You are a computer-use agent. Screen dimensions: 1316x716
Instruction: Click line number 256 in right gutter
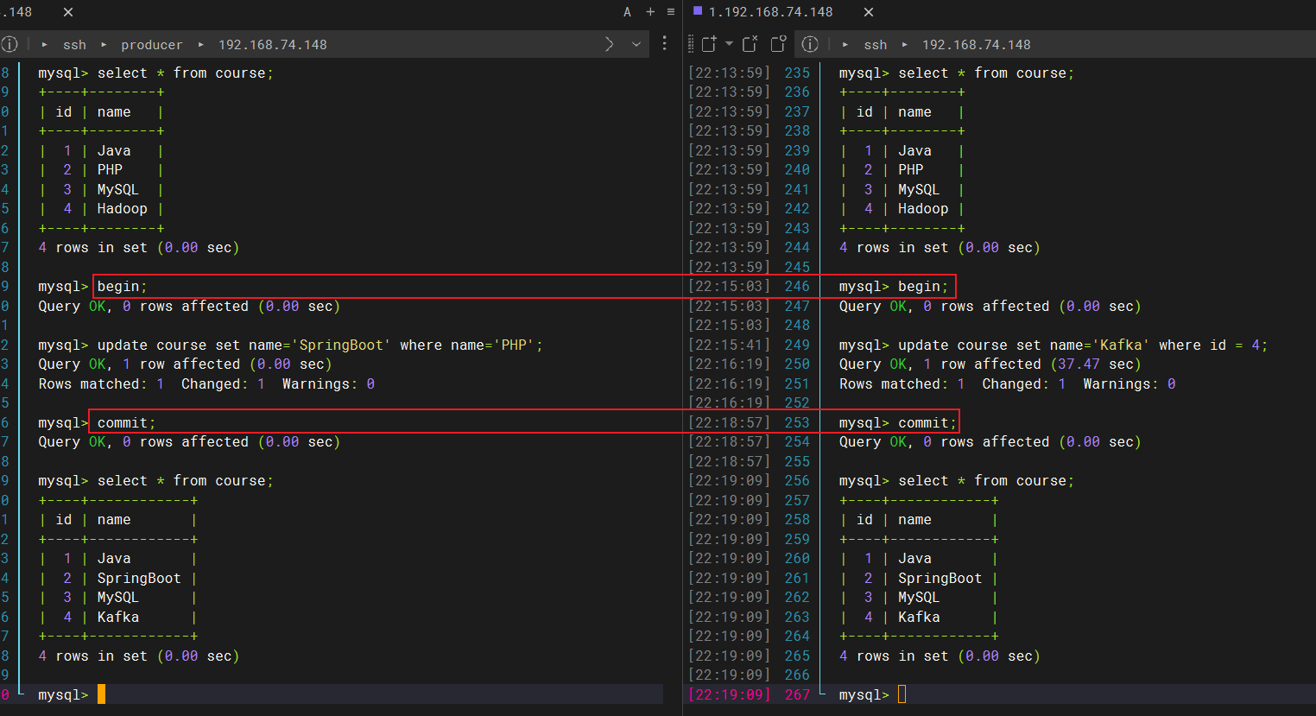point(797,481)
